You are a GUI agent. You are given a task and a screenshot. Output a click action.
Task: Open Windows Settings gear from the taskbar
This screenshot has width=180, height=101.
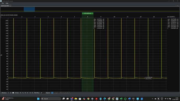coord(92,99)
